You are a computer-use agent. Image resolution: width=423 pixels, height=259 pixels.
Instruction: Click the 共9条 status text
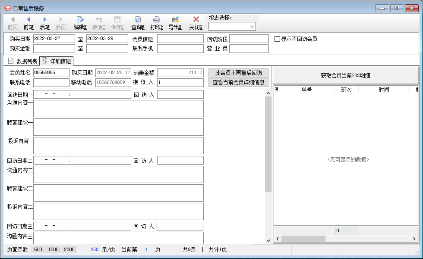[189, 250]
